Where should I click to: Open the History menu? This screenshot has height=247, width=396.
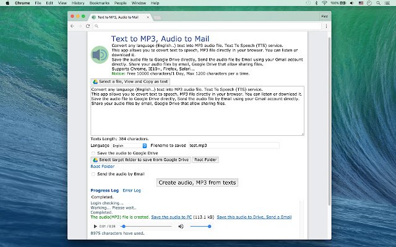pyautogui.click(x=78, y=3)
